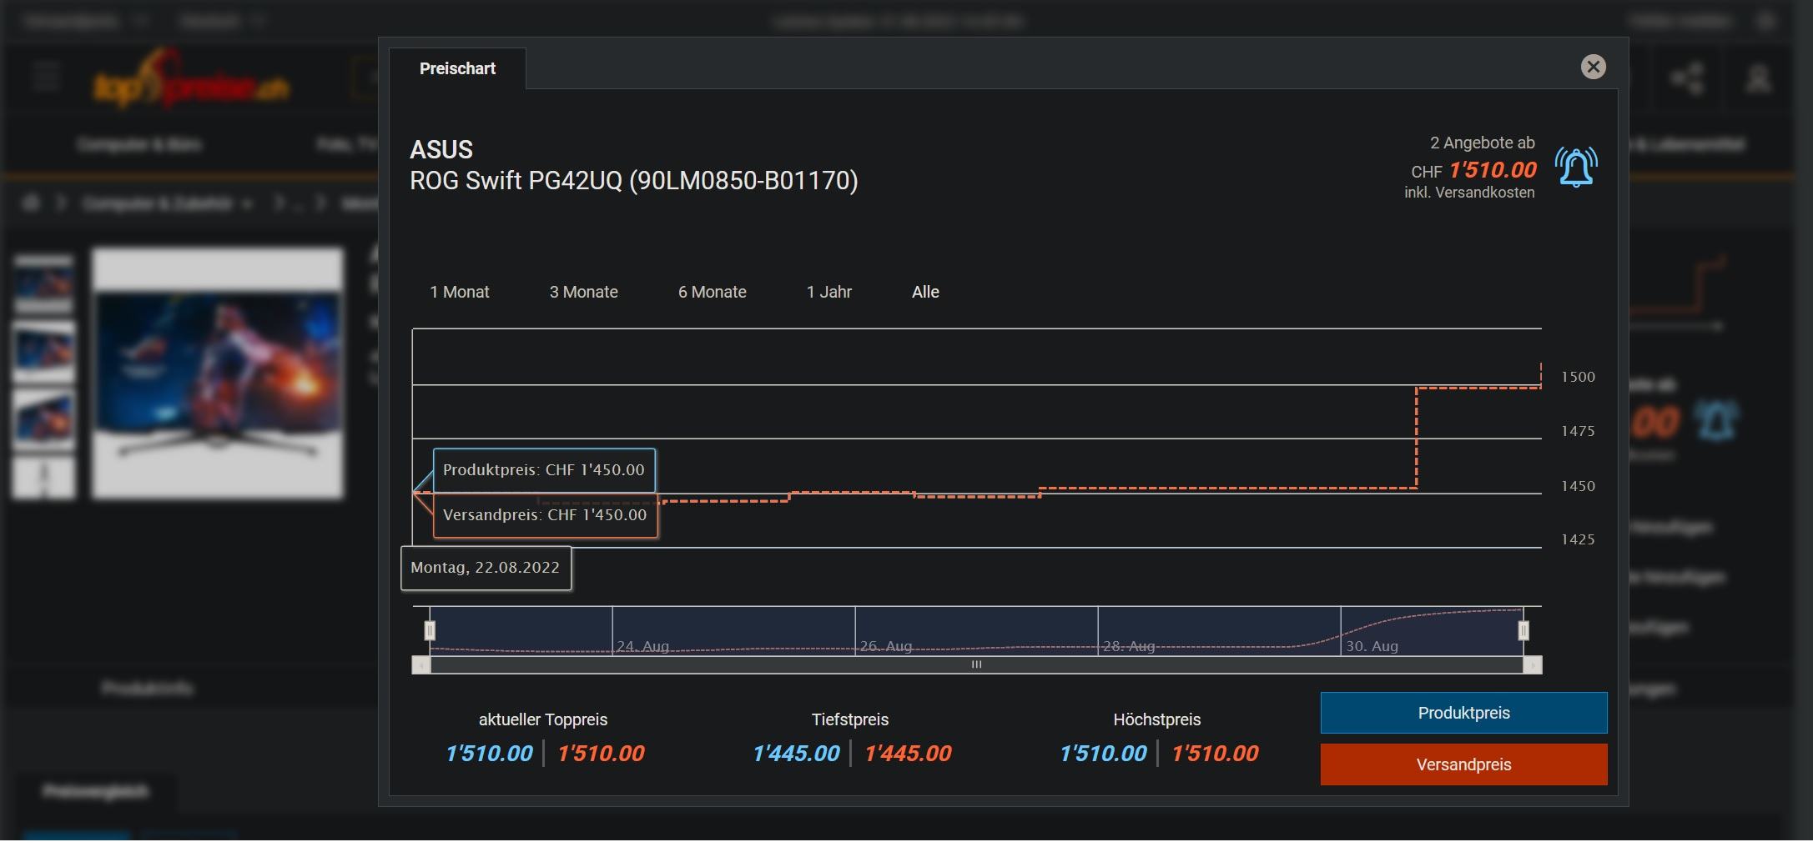The width and height of the screenshot is (1813, 847).
Task: Click the 28. Aug marker in navigator
Action: coord(1128,646)
